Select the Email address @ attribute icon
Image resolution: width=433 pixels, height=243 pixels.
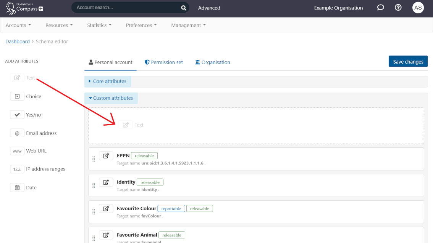(17, 133)
